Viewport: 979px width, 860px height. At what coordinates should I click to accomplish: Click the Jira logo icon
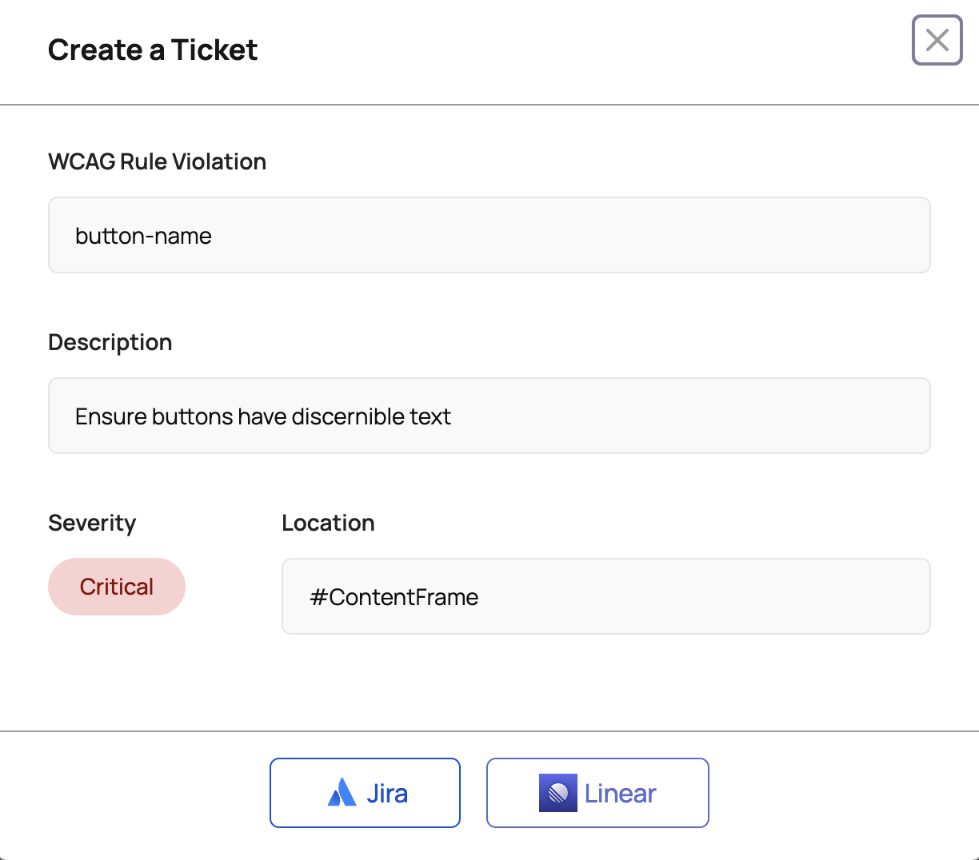point(342,793)
